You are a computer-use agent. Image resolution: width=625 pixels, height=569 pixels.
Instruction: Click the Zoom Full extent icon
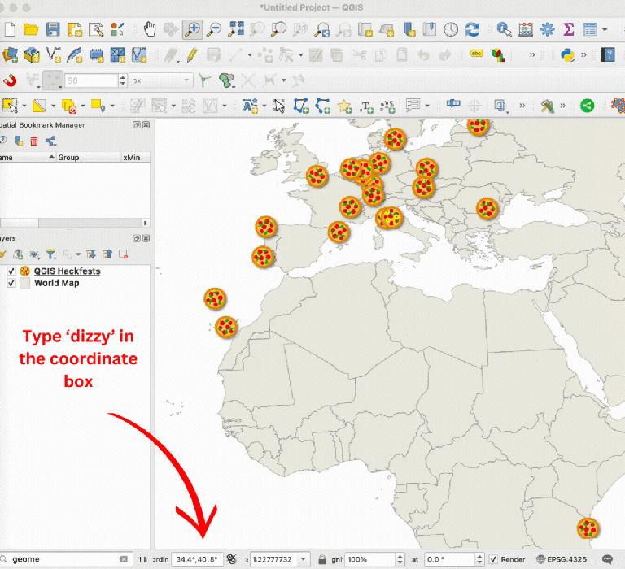tap(236, 29)
